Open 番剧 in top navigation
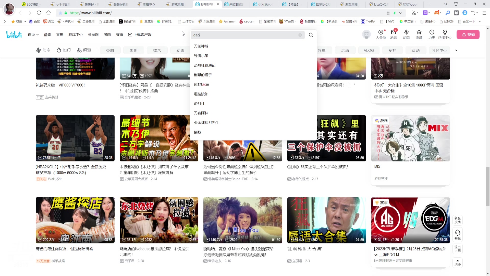 47,34
